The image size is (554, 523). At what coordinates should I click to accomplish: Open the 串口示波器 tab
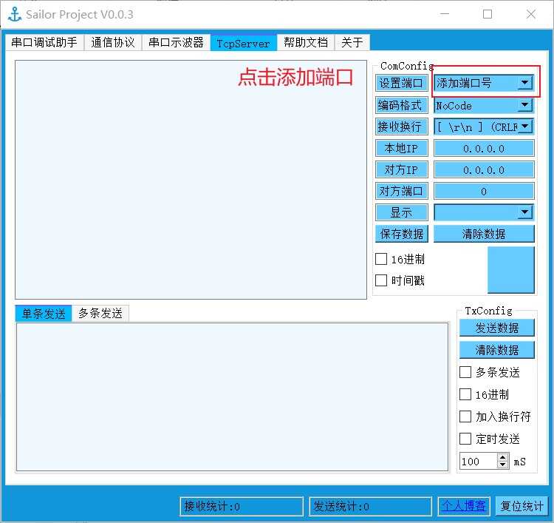pyautogui.click(x=176, y=42)
